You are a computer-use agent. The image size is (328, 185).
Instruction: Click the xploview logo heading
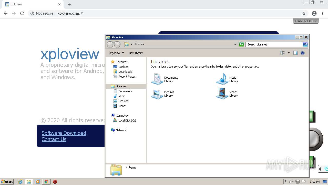[x=70, y=54]
